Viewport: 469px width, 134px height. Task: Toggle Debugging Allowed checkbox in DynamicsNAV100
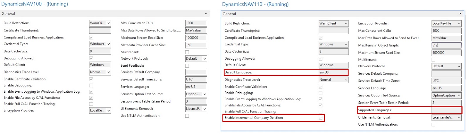tap(91, 59)
